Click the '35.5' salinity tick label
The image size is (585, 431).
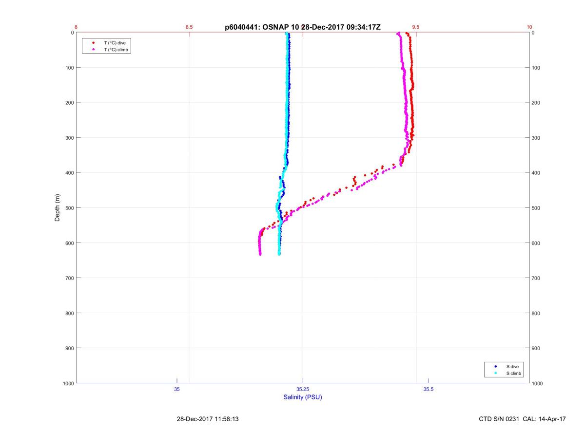coord(429,390)
